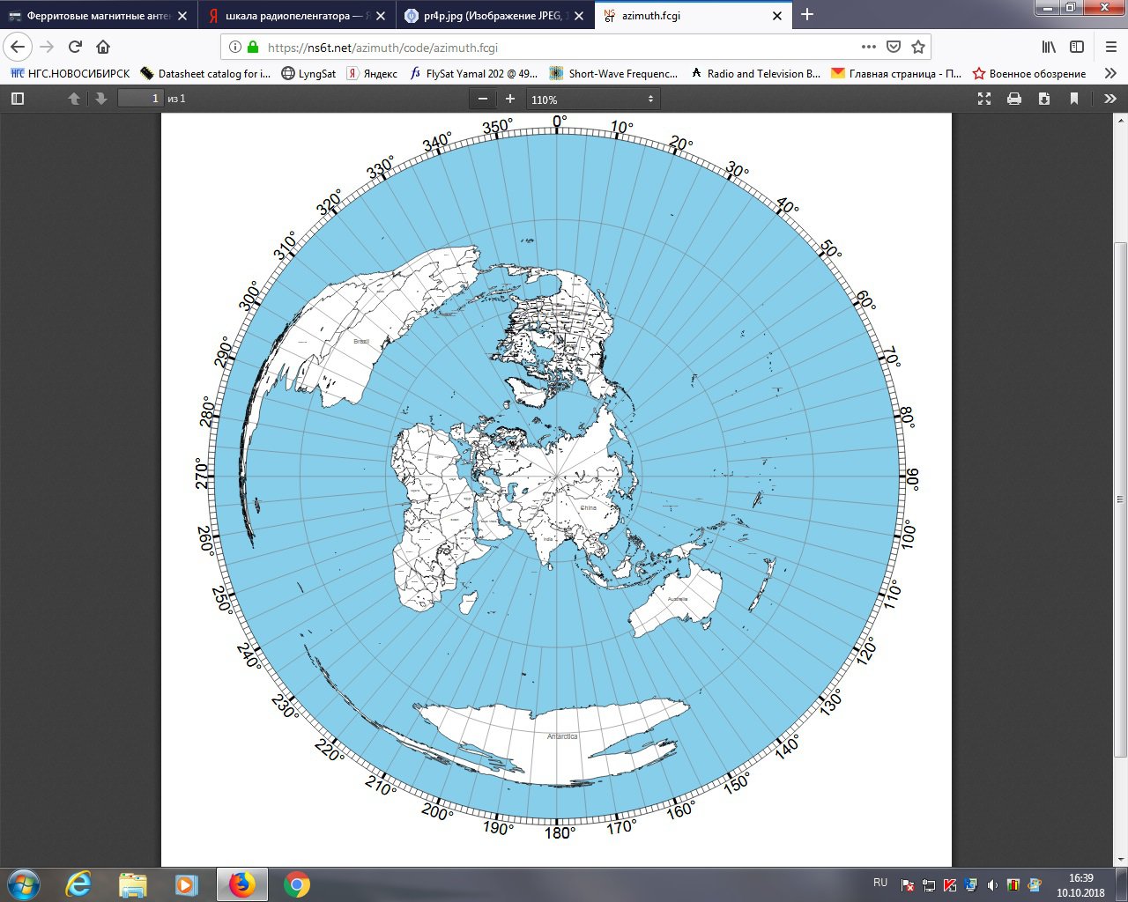Open a new browser tab
Image resolution: width=1128 pixels, height=902 pixels.
point(807,14)
